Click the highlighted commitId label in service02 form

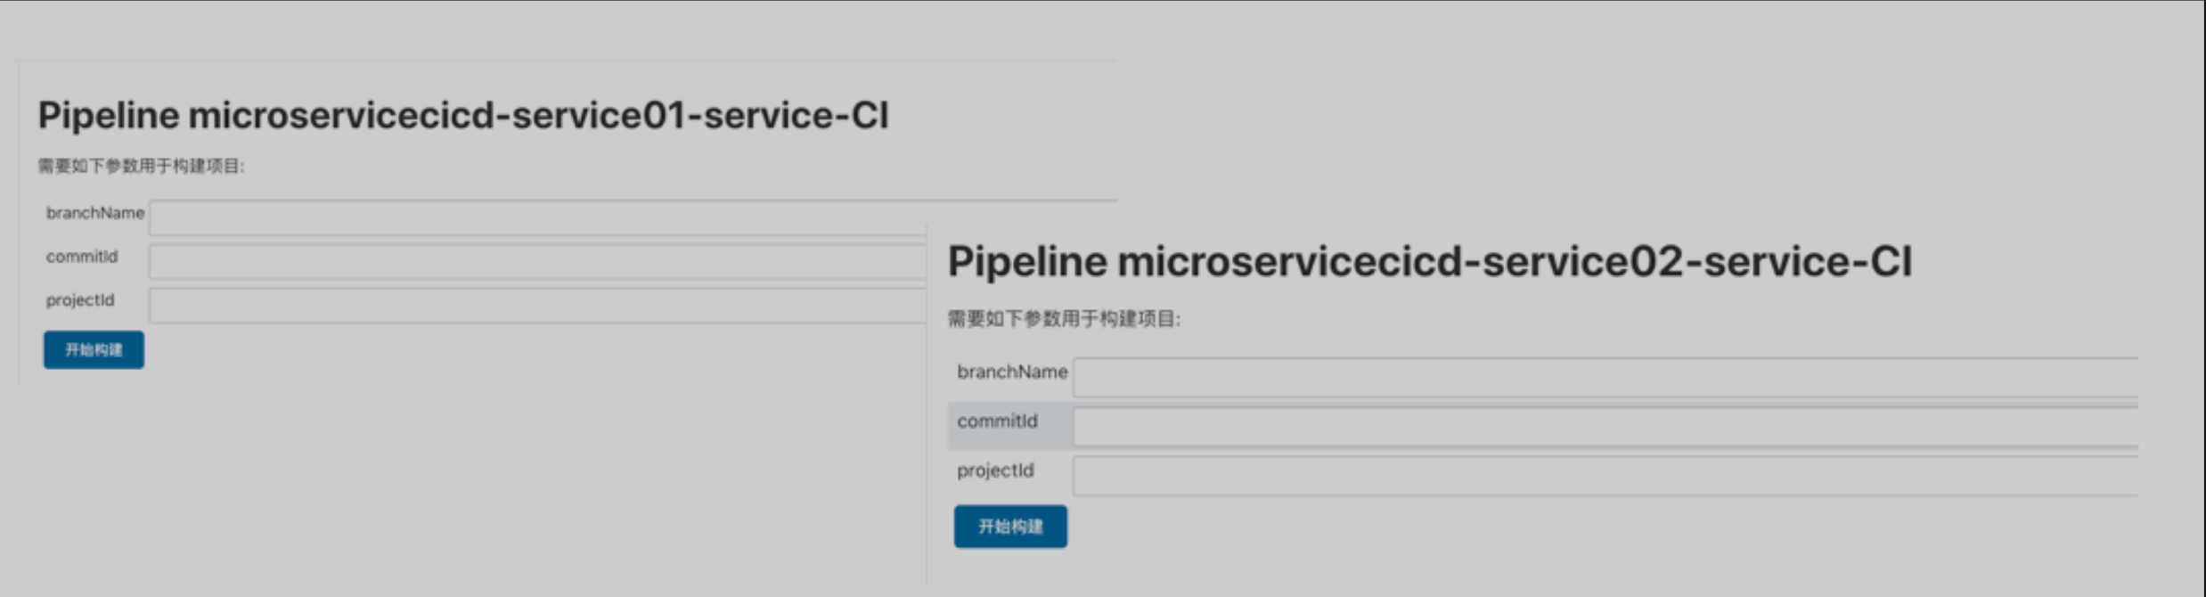[997, 421]
